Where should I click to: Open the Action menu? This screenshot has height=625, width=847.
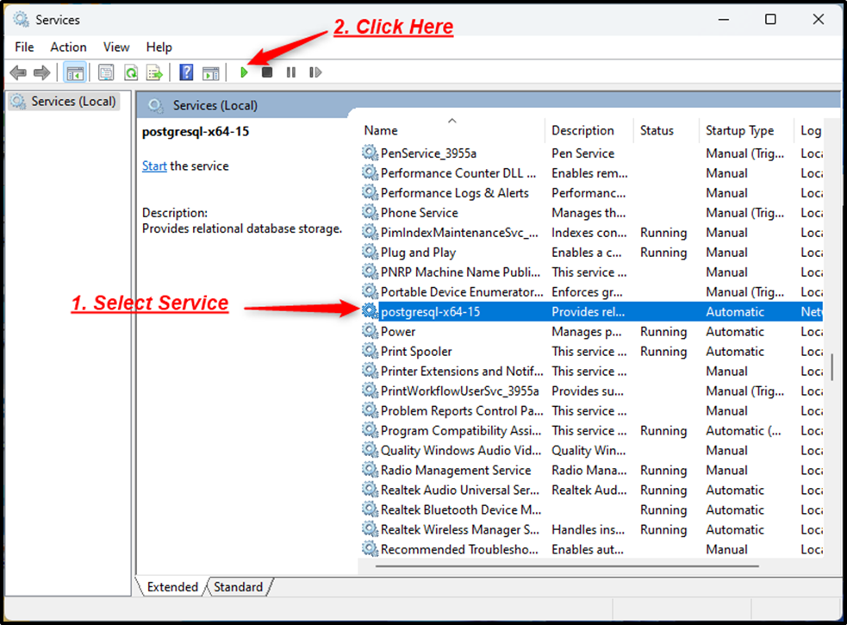[x=68, y=47]
